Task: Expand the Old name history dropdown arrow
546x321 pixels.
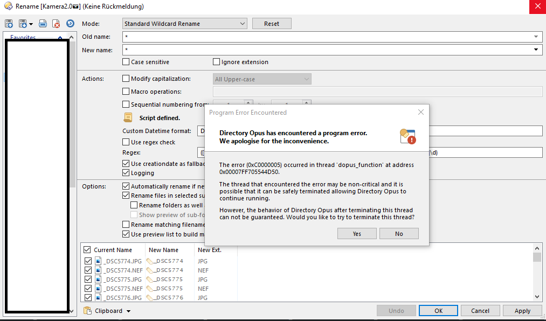Action: tap(536, 37)
